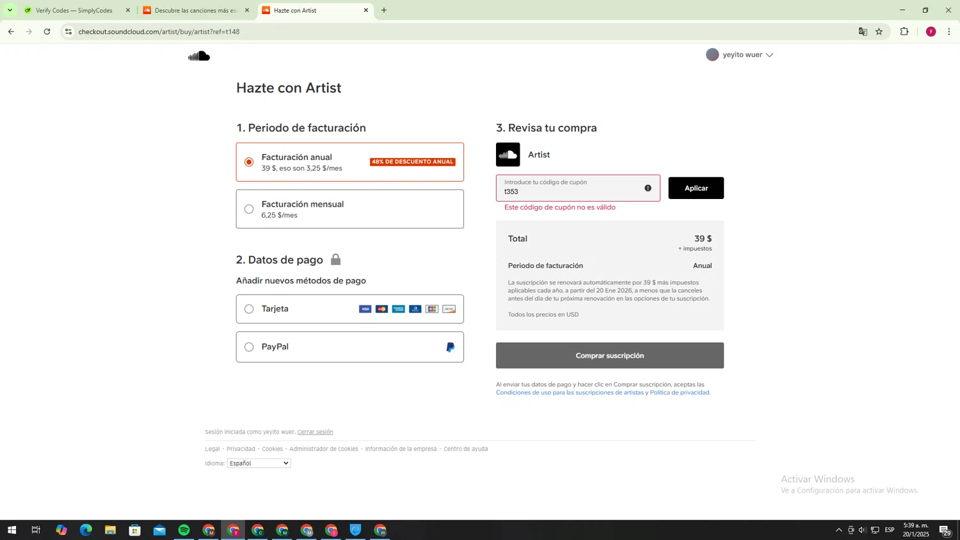Viewport: 960px width, 540px height.
Task: Click the yeyito wuer avatar
Action: point(712,54)
